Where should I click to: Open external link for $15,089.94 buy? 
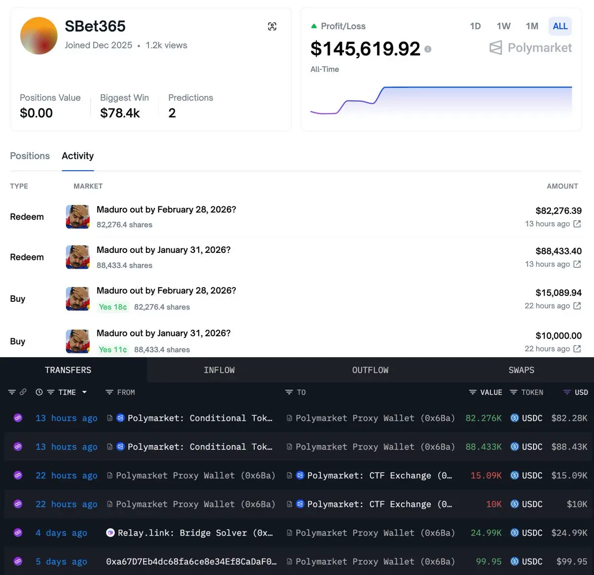pos(577,306)
